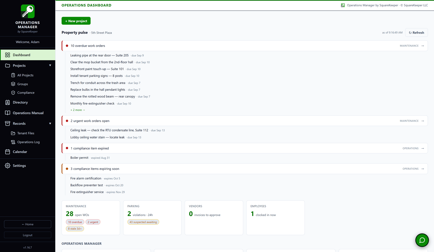Image resolution: width=434 pixels, height=252 pixels.
Task: Click arrow on overdue work orders row
Action: tap(423, 46)
